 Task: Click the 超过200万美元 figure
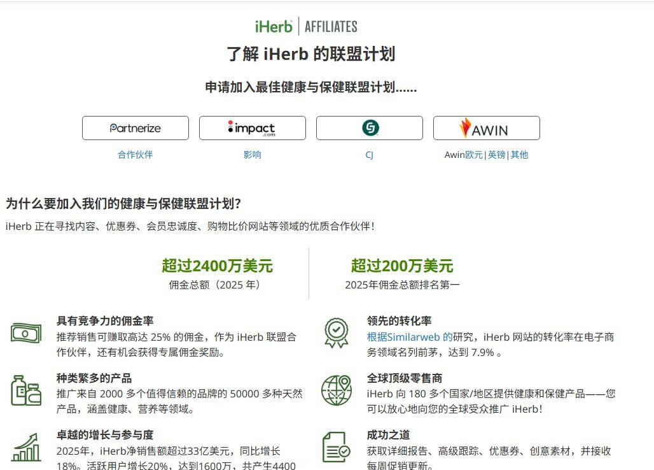point(402,266)
